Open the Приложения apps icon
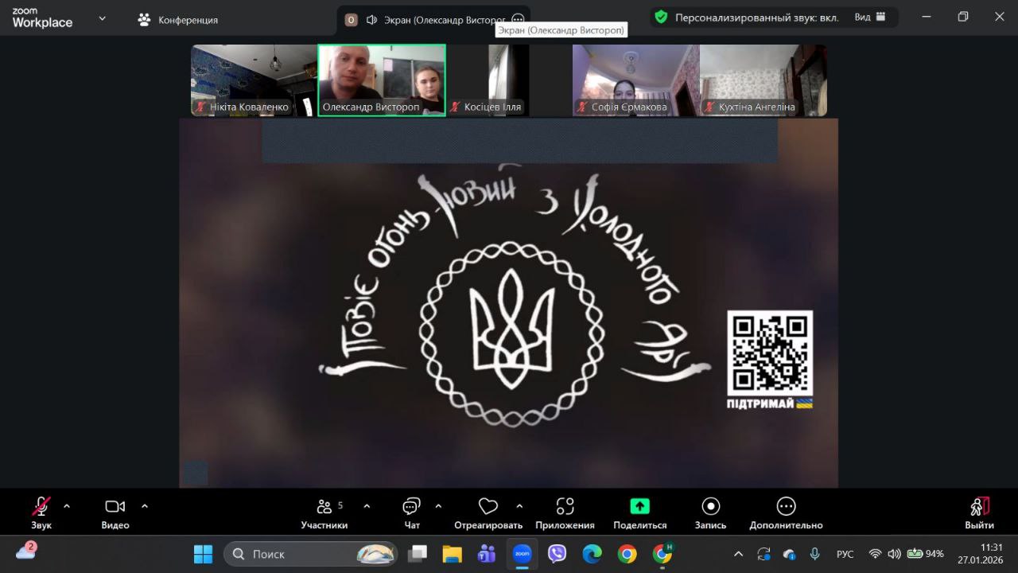 [x=565, y=507]
